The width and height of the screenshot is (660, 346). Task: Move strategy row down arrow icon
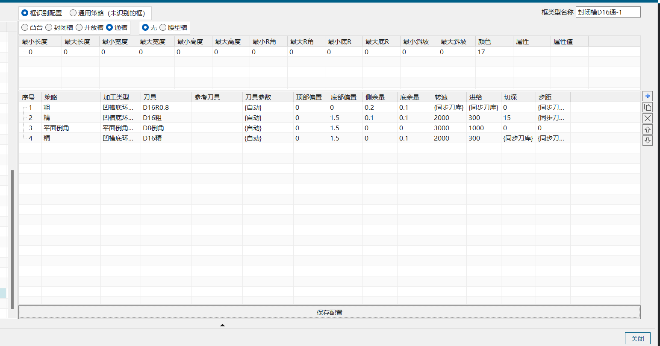coord(648,141)
